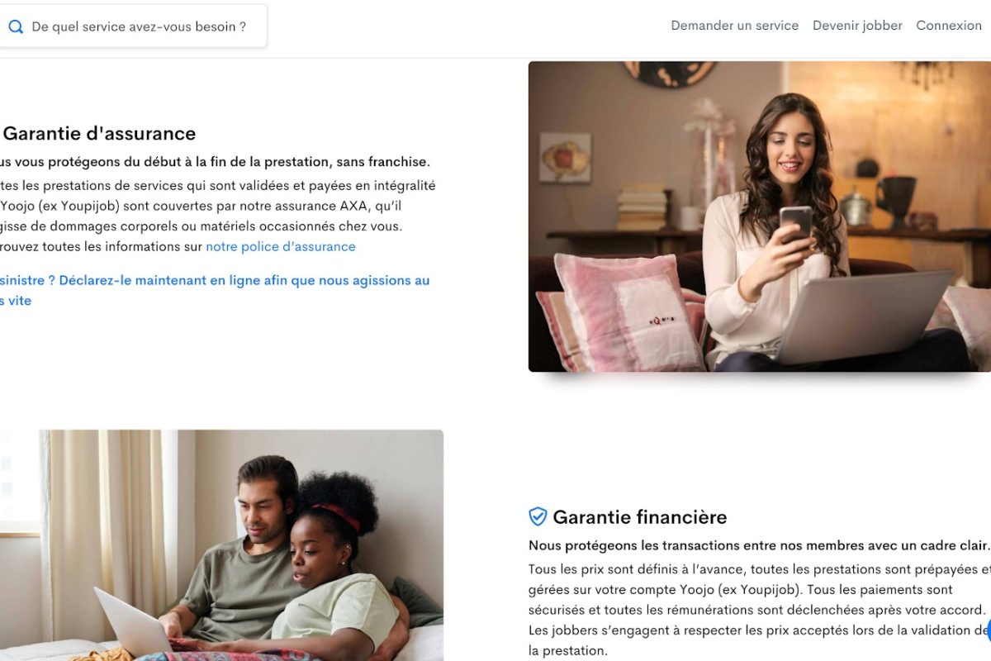Click the magnifying glass search icon
The image size is (991, 661).
point(16,26)
